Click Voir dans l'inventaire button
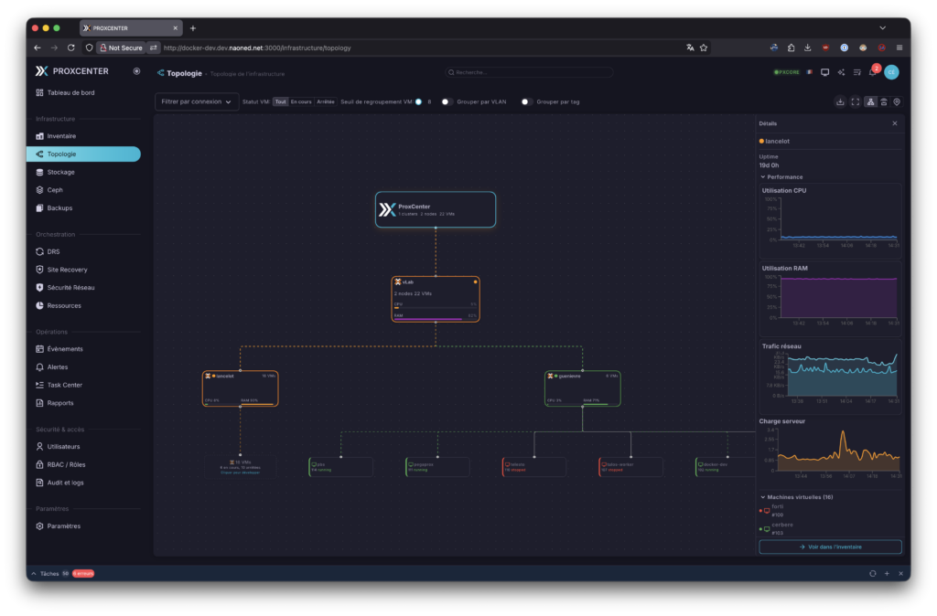Viewport: 937px width, 616px height. pos(829,547)
